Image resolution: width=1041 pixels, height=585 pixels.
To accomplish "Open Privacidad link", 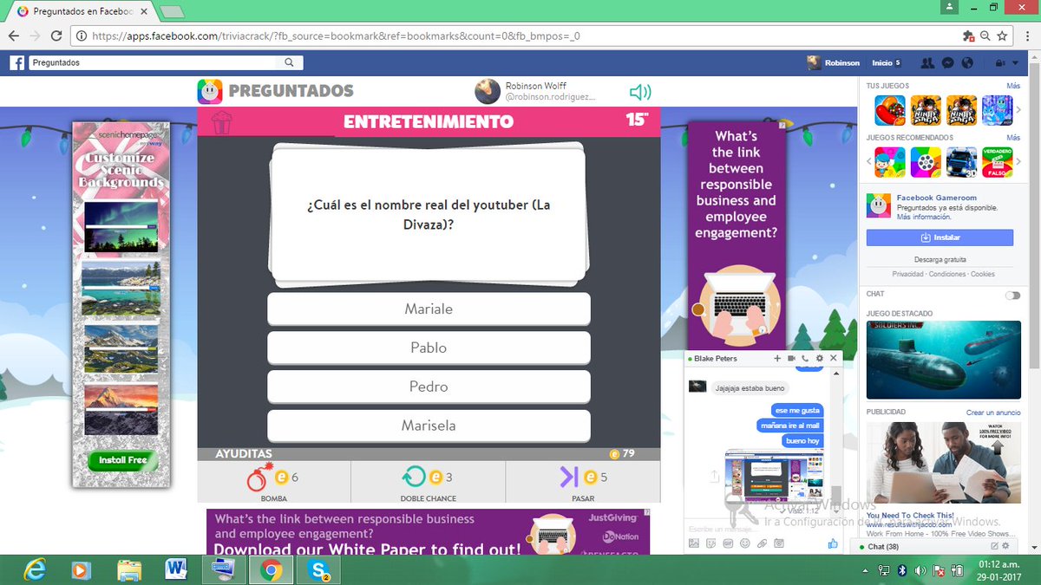I will (907, 274).
